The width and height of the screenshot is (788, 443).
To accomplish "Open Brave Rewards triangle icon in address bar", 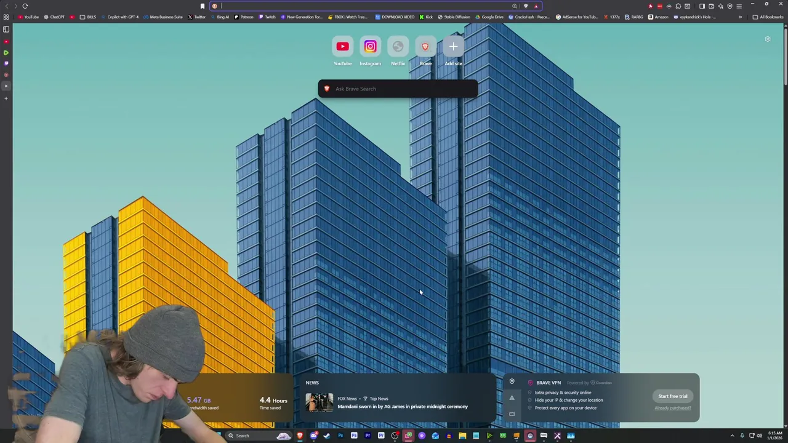I will pyautogui.click(x=536, y=6).
